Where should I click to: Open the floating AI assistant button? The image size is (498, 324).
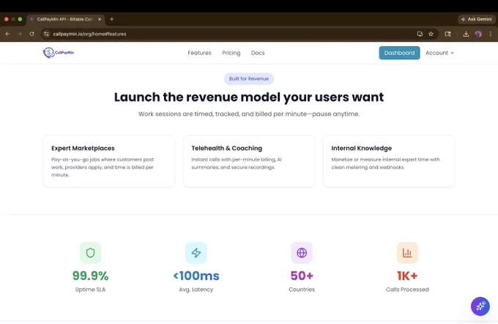click(x=480, y=306)
